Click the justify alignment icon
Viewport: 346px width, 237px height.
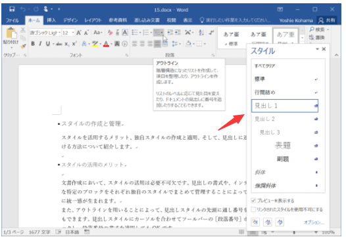(x=157, y=43)
